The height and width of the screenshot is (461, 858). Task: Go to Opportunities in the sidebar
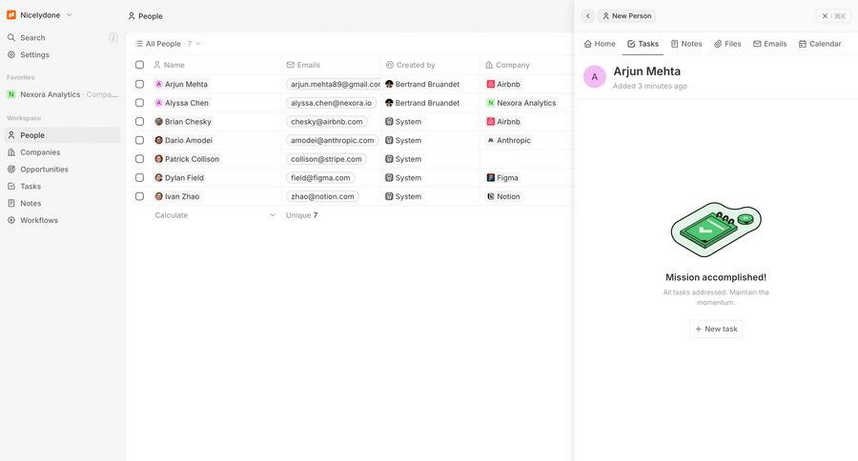[x=62, y=169]
